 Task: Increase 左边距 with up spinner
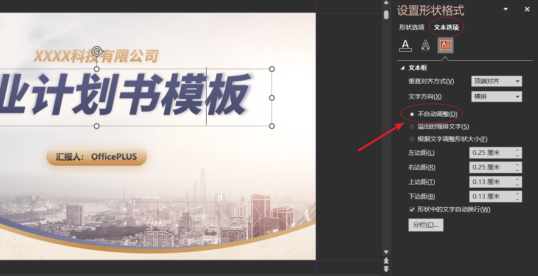pos(517,150)
